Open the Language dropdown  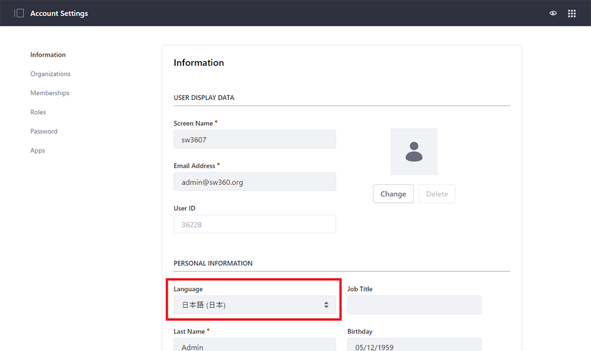(x=254, y=305)
